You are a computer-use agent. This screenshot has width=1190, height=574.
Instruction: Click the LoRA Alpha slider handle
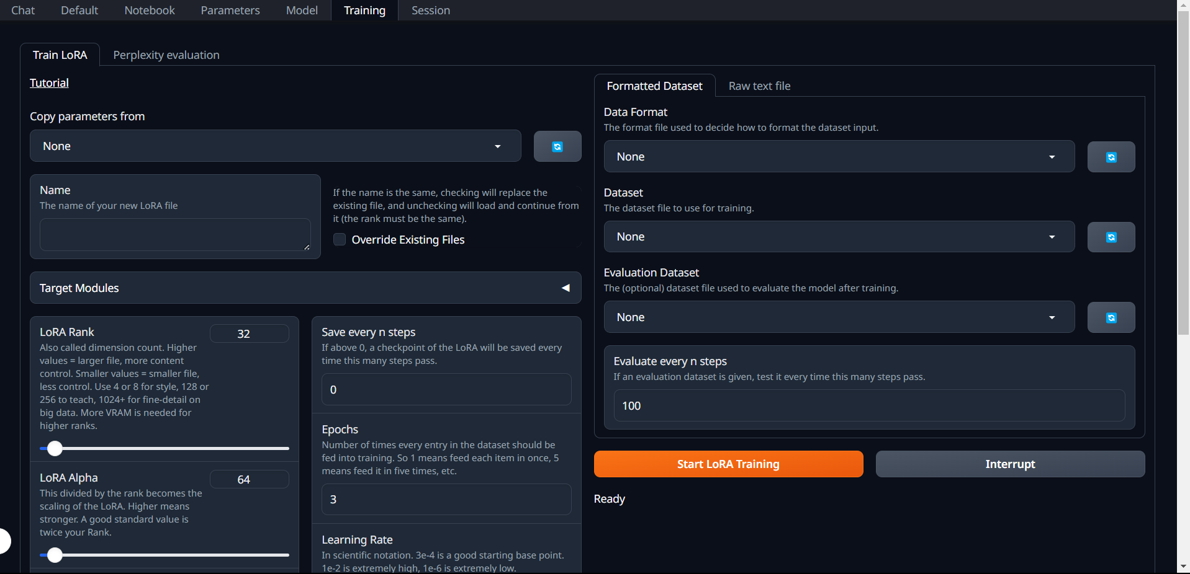[55, 555]
